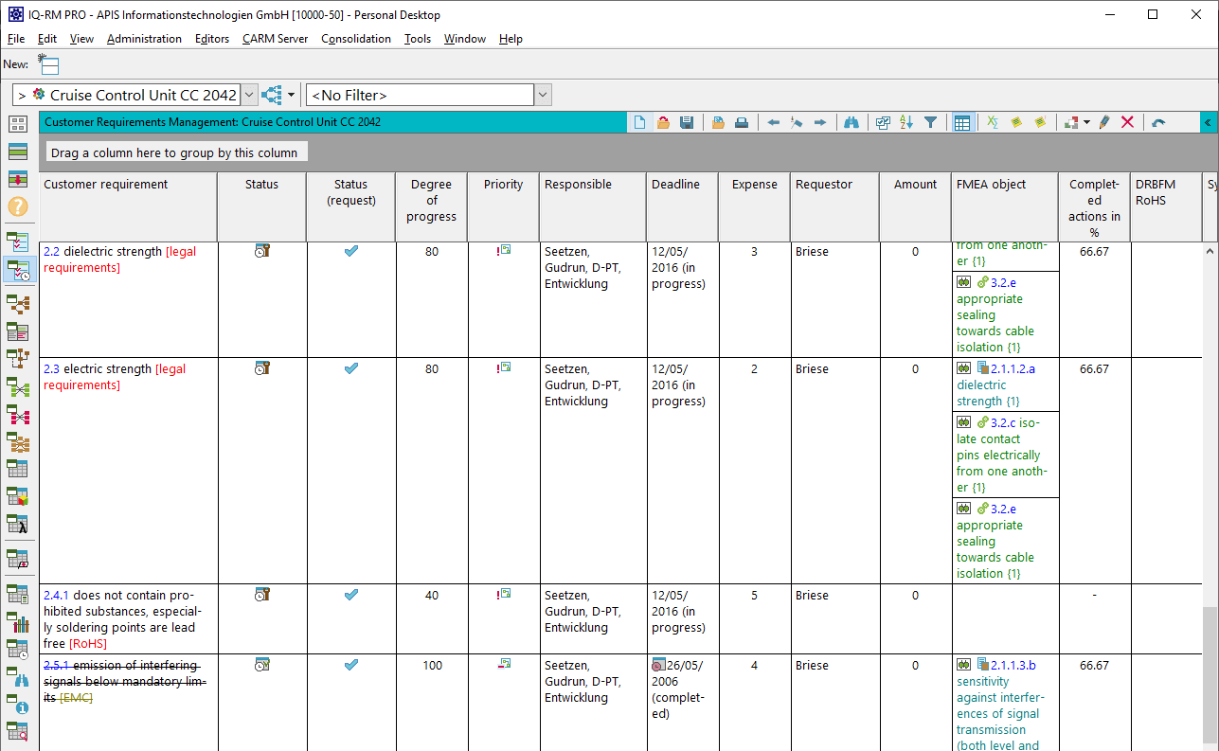
Task: Open the dropdown arrow beside the colored squares icon
Action: [1086, 122]
